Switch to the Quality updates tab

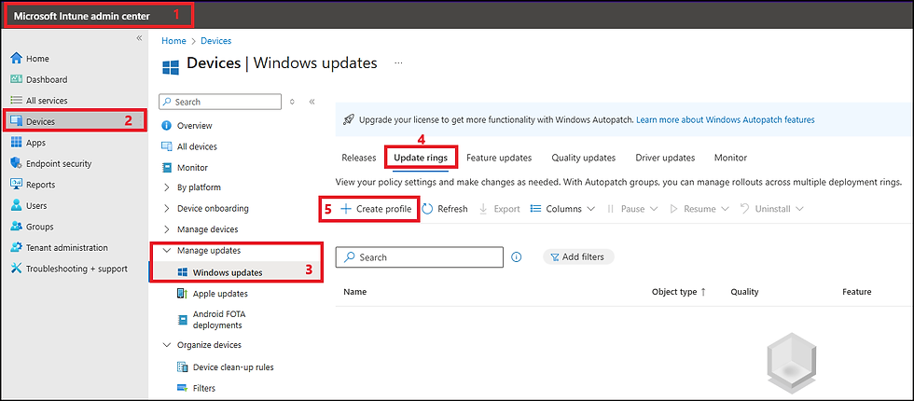pos(584,158)
